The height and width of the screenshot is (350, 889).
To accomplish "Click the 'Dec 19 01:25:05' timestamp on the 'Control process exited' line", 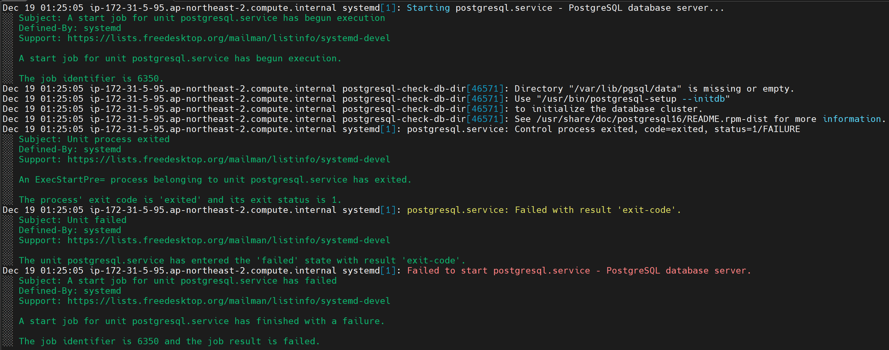I will [43, 129].
